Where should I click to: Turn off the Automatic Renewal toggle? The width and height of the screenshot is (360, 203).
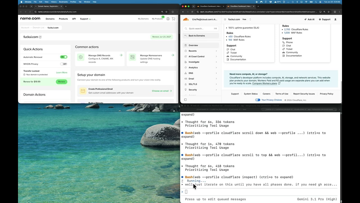(x=64, y=57)
